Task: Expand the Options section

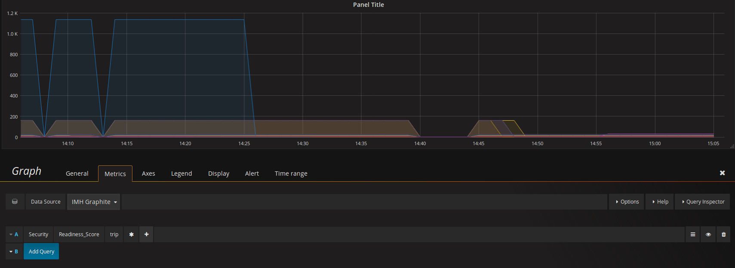Action: tap(627, 202)
